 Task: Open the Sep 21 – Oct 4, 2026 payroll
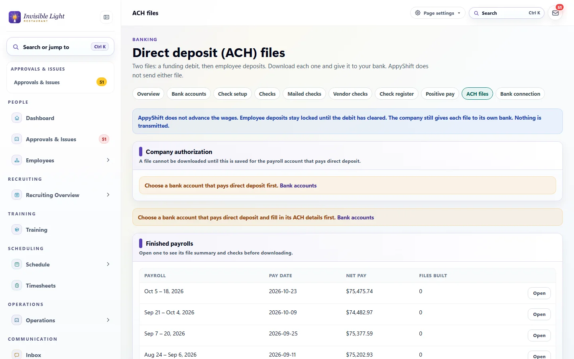[x=539, y=314]
